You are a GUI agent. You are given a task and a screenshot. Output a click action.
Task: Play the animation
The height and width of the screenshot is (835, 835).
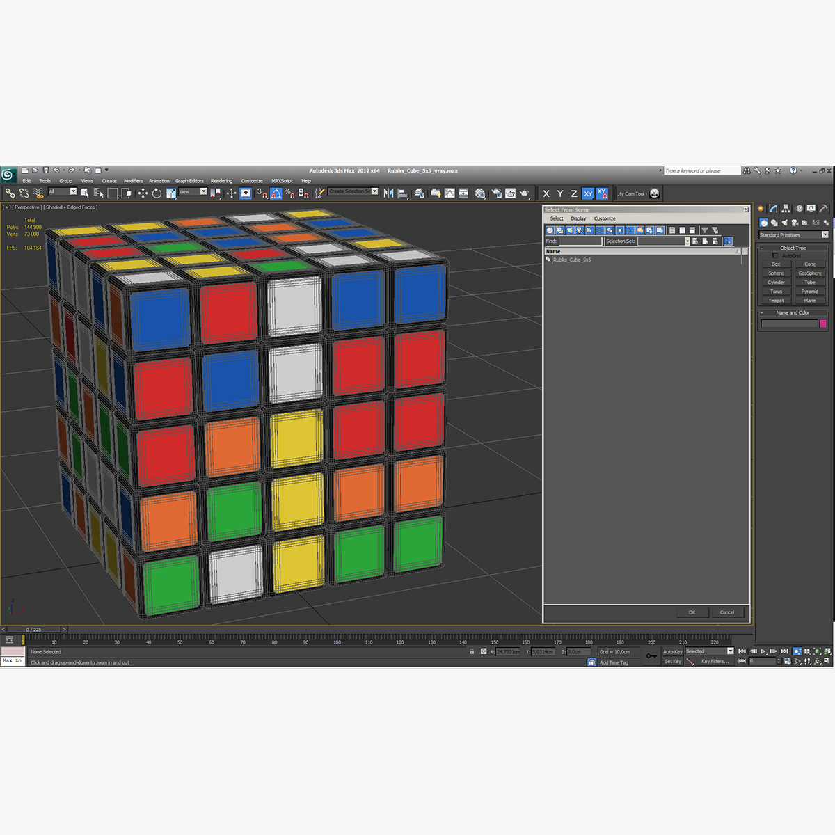(x=763, y=651)
